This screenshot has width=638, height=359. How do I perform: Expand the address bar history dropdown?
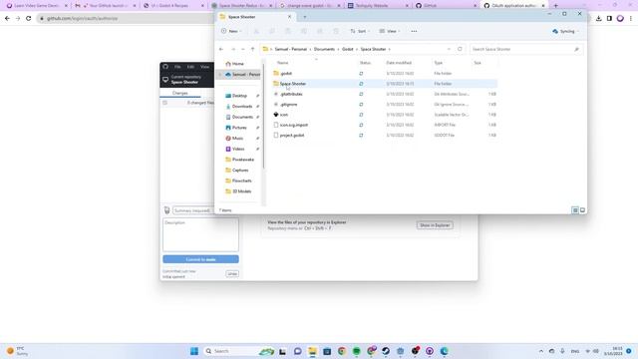[449, 49]
